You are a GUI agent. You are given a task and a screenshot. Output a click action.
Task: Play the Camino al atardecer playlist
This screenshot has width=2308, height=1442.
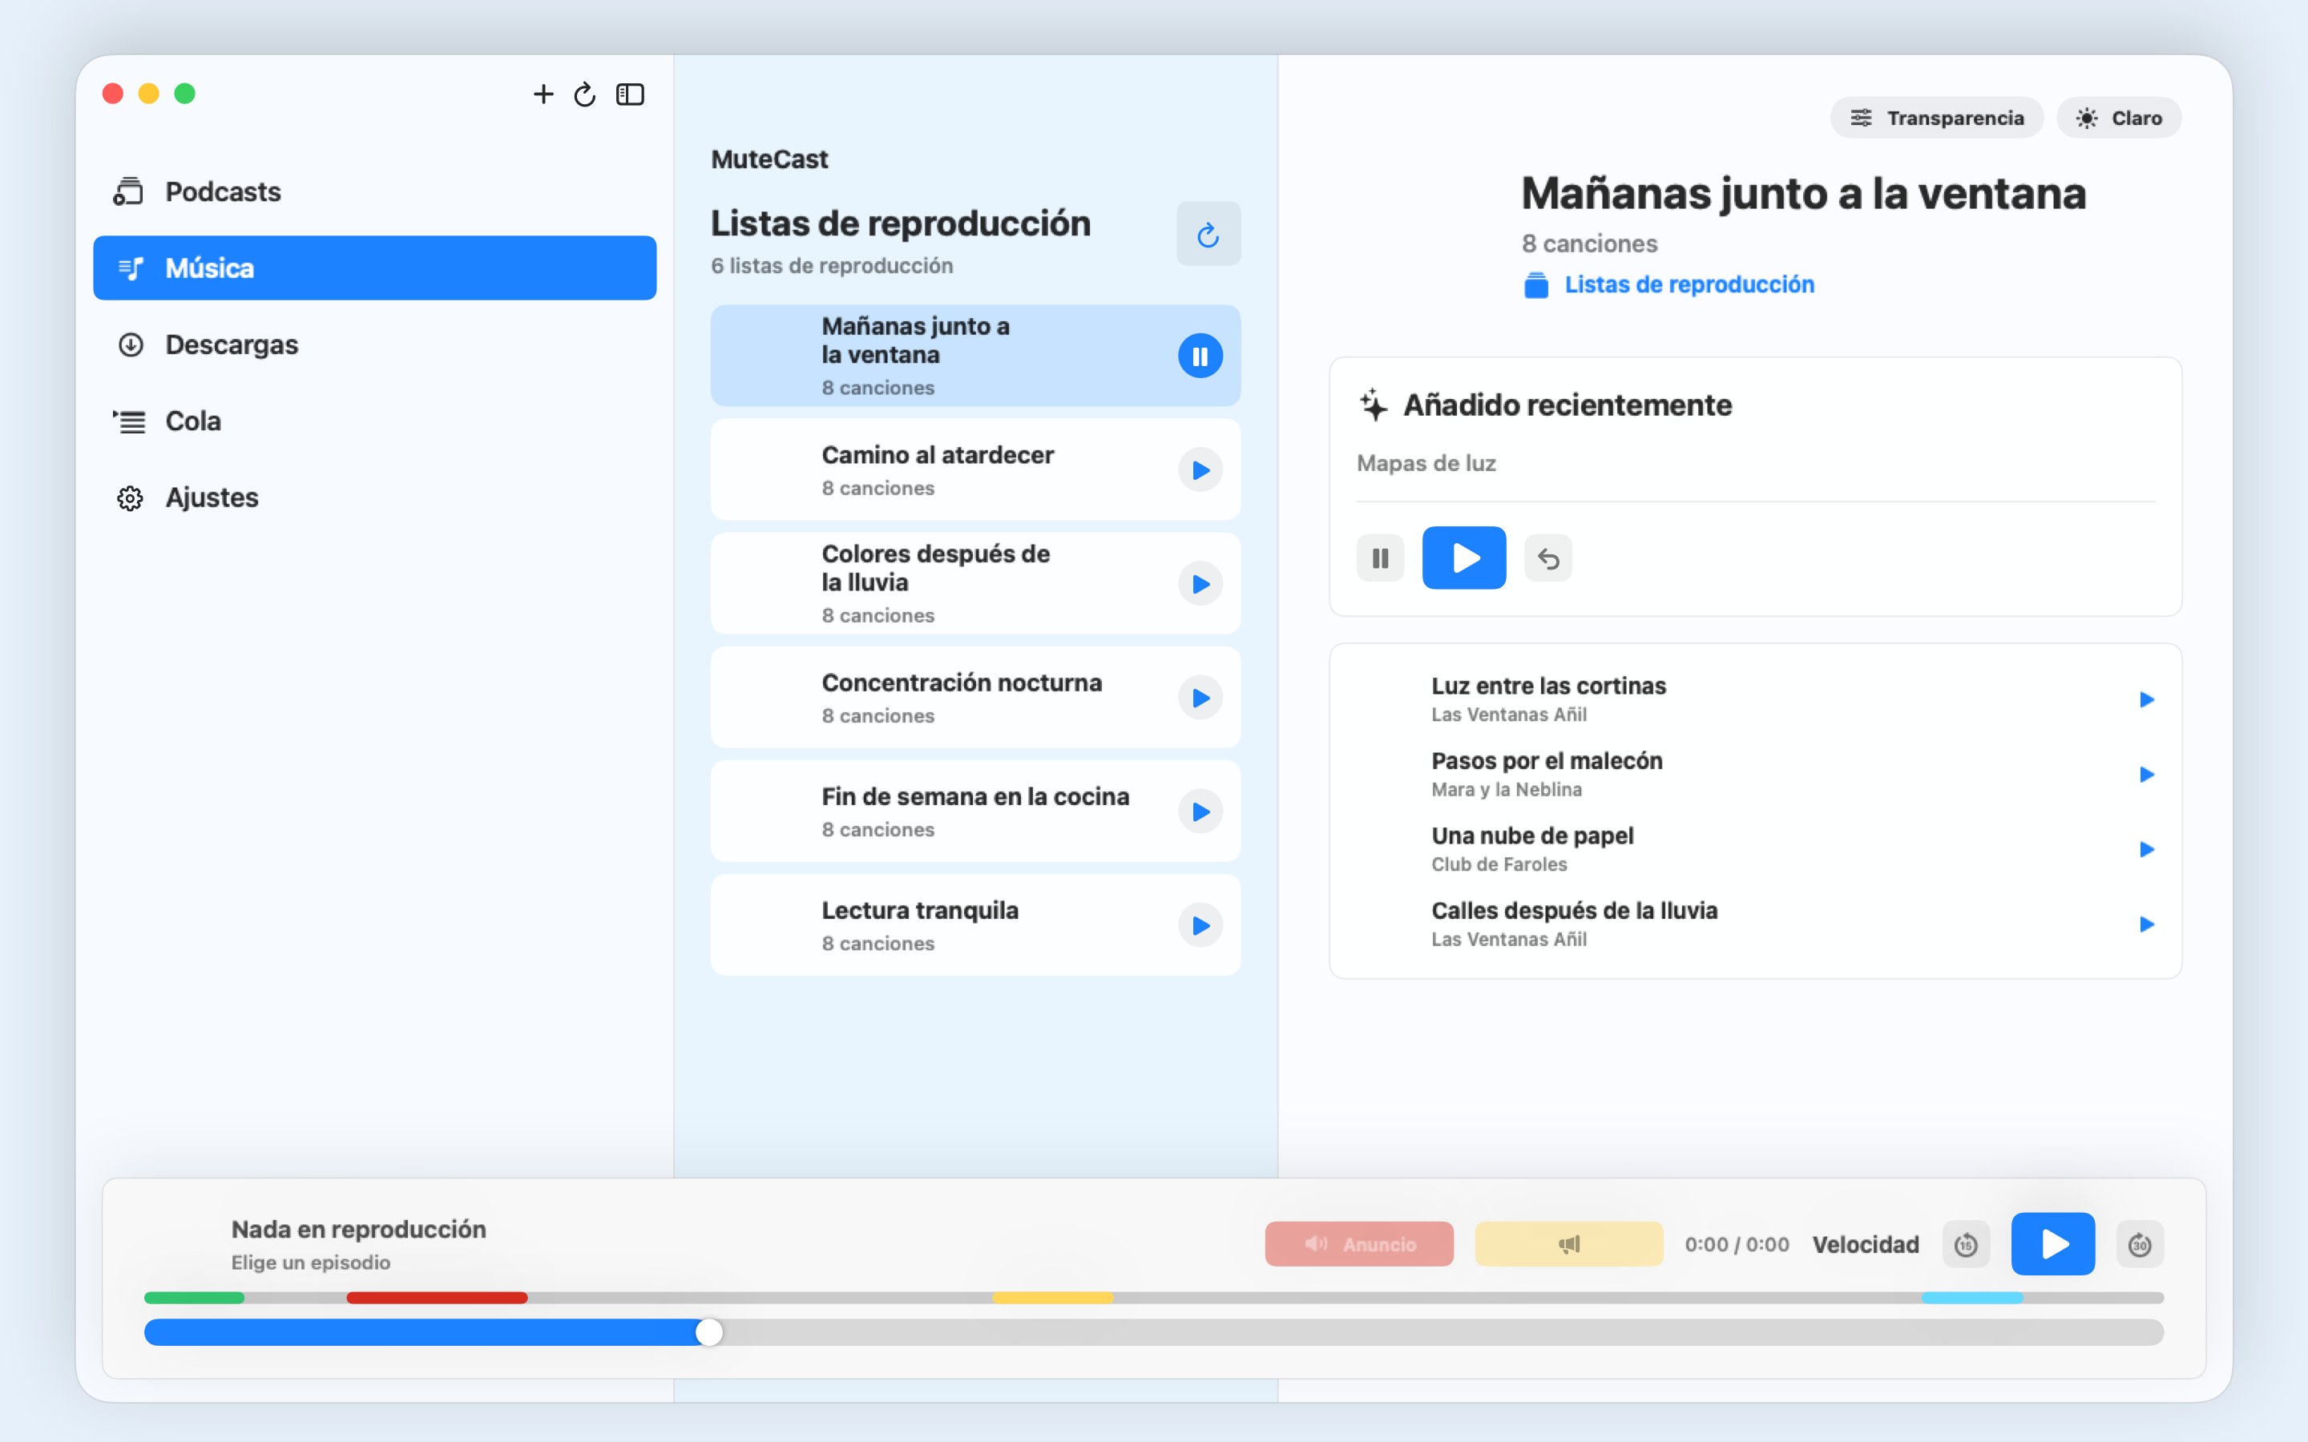pyautogui.click(x=1200, y=470)
